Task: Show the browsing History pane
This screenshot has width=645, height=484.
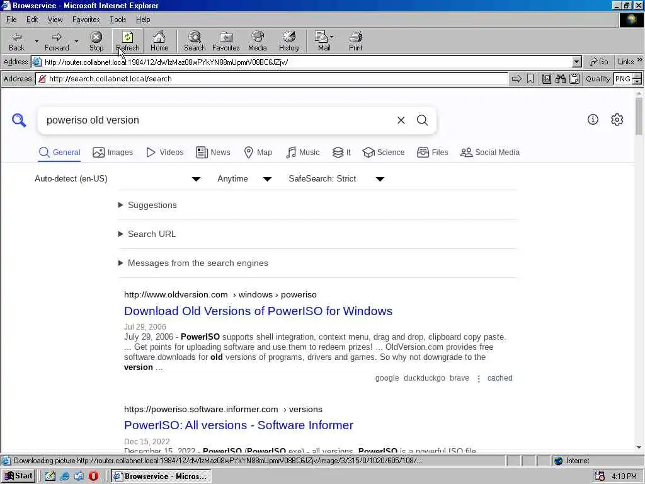Action: [289, 41]
